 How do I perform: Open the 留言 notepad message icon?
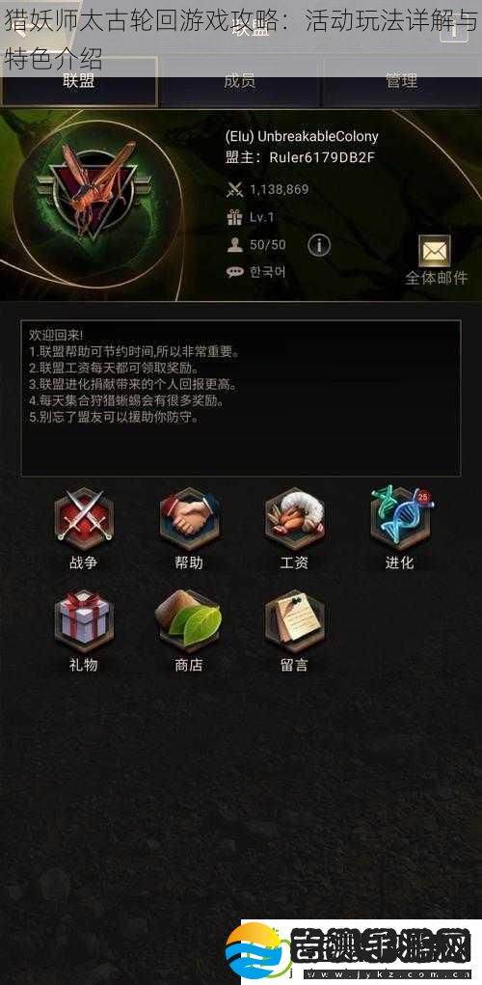294,619
